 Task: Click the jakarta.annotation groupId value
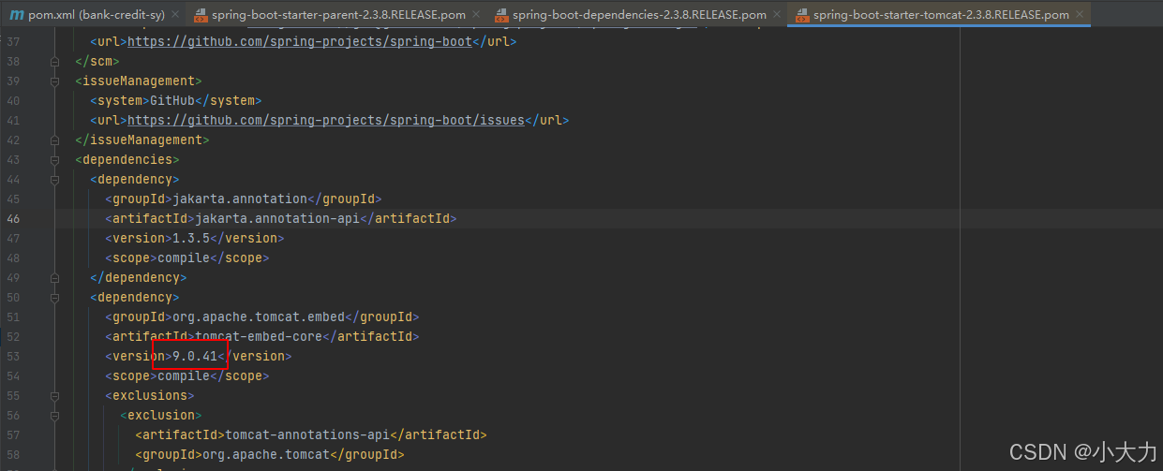click(x=240, y=199)
